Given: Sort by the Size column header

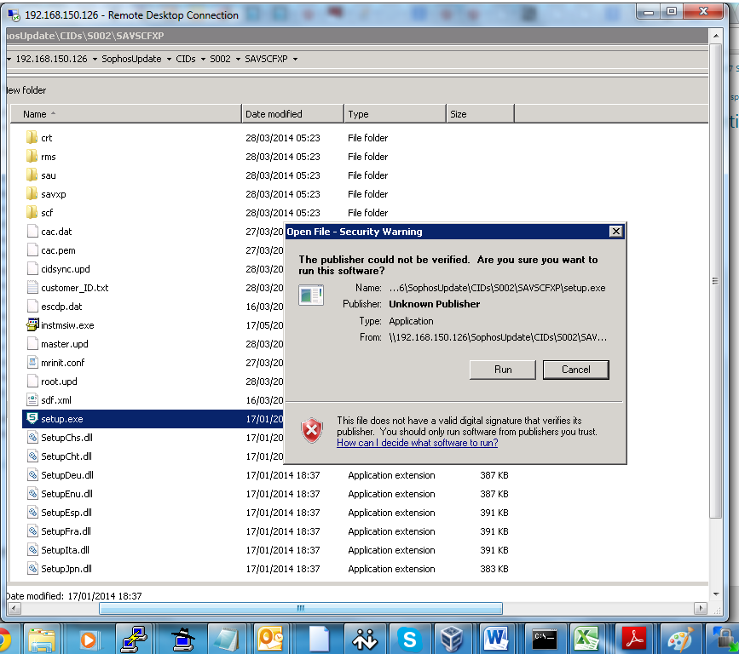Looking at the screenshot, I should 480,114.
